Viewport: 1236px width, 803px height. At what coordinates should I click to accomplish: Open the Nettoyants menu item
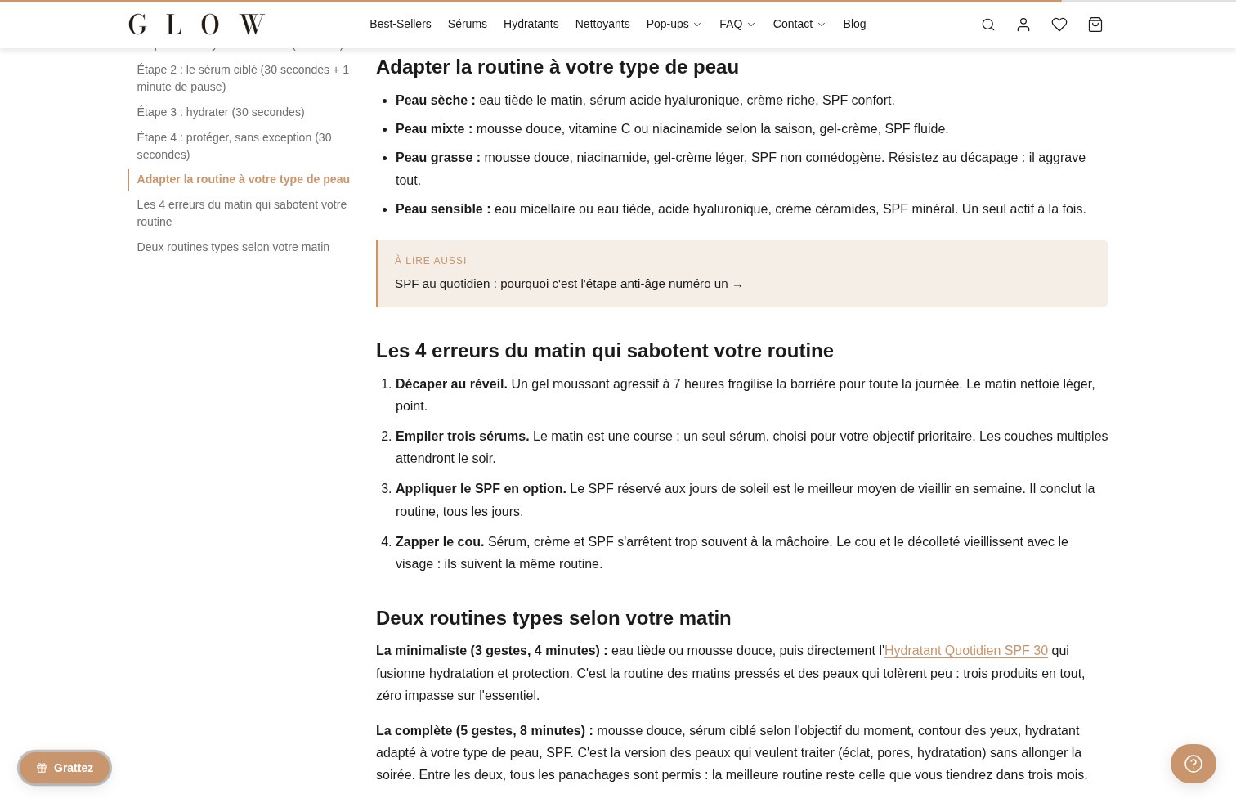click(602, 24)
